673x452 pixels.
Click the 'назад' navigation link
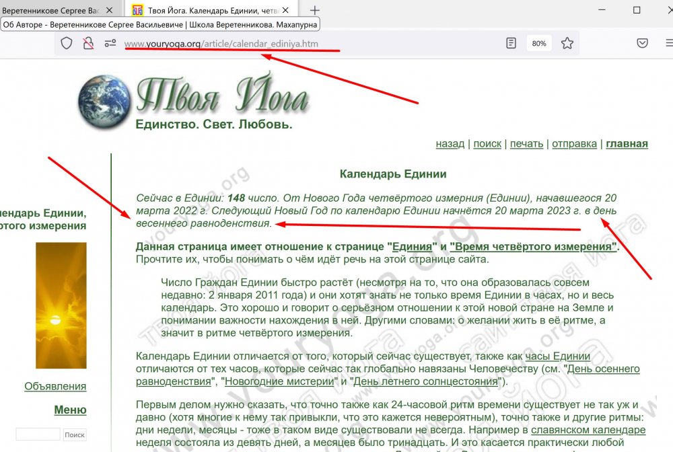click(450, 144)
